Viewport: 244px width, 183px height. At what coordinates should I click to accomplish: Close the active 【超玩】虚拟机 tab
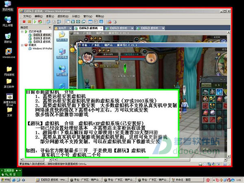[x=101, y=28]
